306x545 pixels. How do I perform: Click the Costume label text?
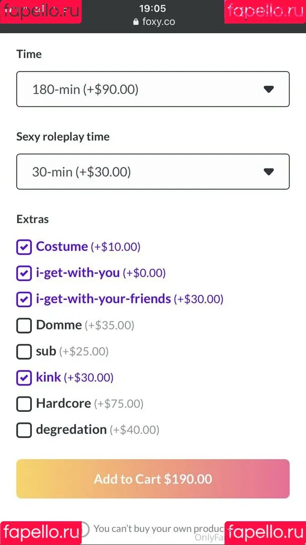tap(62, 246)
